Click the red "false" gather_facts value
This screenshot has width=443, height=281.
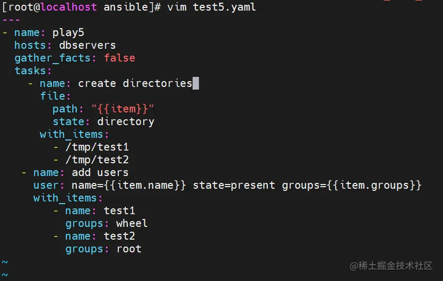[x=119, y=58]
